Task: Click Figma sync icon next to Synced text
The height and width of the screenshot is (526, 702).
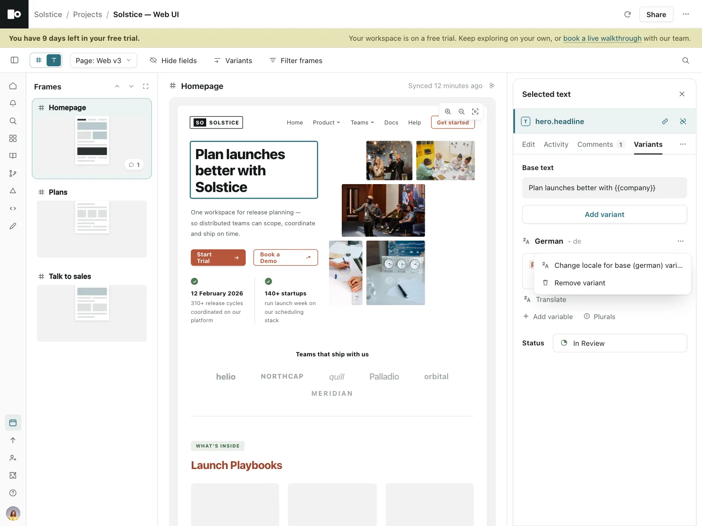Action: 492,86
